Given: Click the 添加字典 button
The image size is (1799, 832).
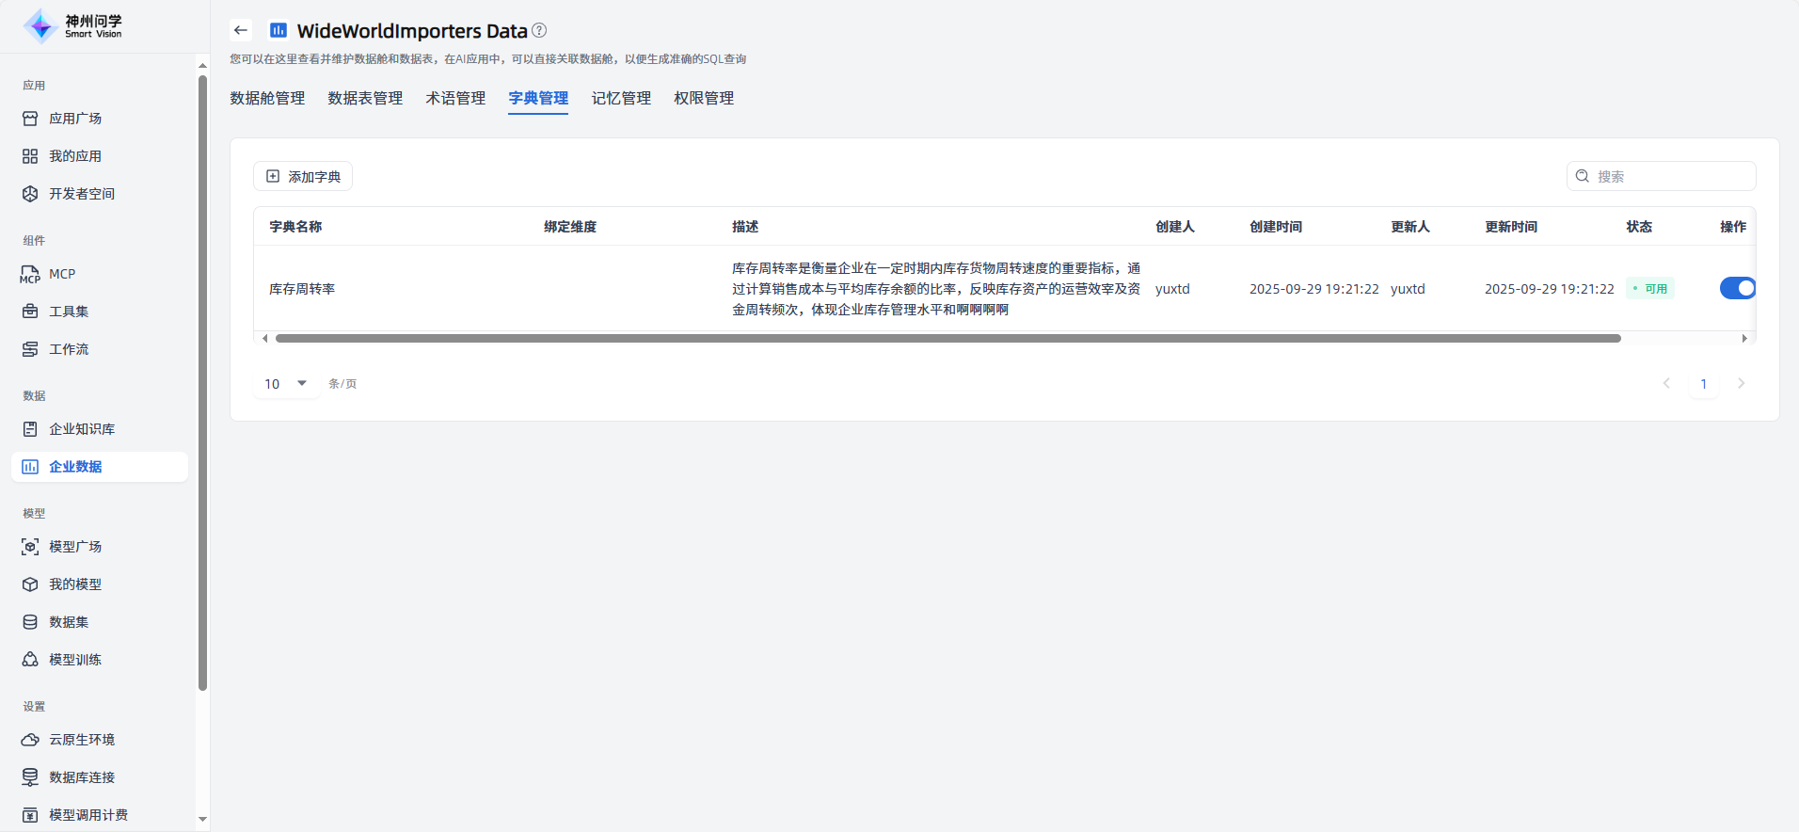Looking at the screenshot, I should [x=303, y=176].
